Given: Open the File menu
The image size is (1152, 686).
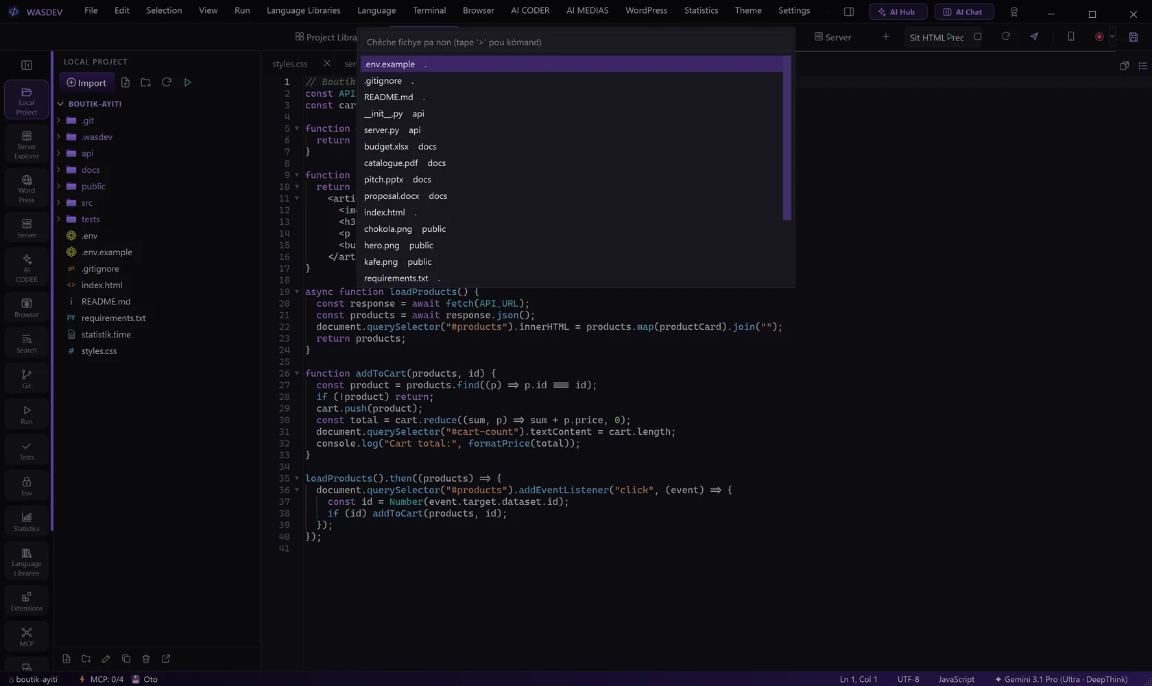Looking at the screenshot, I should 91,10.
